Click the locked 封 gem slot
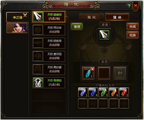144x120 pixels. 120,73
